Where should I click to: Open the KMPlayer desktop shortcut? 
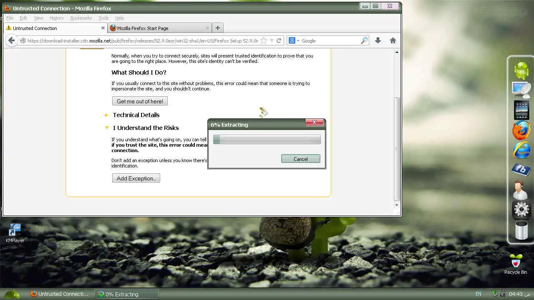[x=15, y=233]
